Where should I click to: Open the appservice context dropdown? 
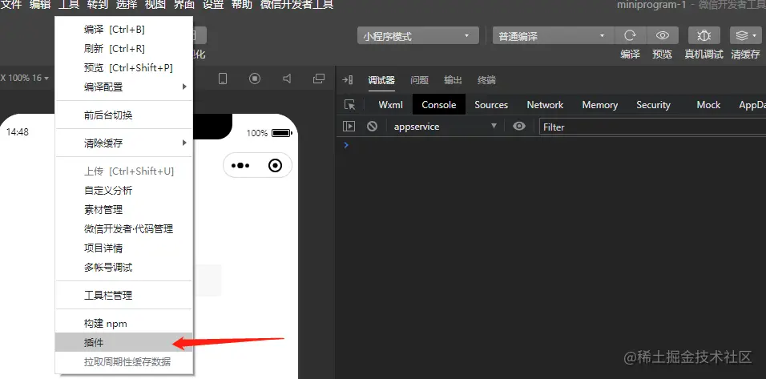tap(445, 127)
